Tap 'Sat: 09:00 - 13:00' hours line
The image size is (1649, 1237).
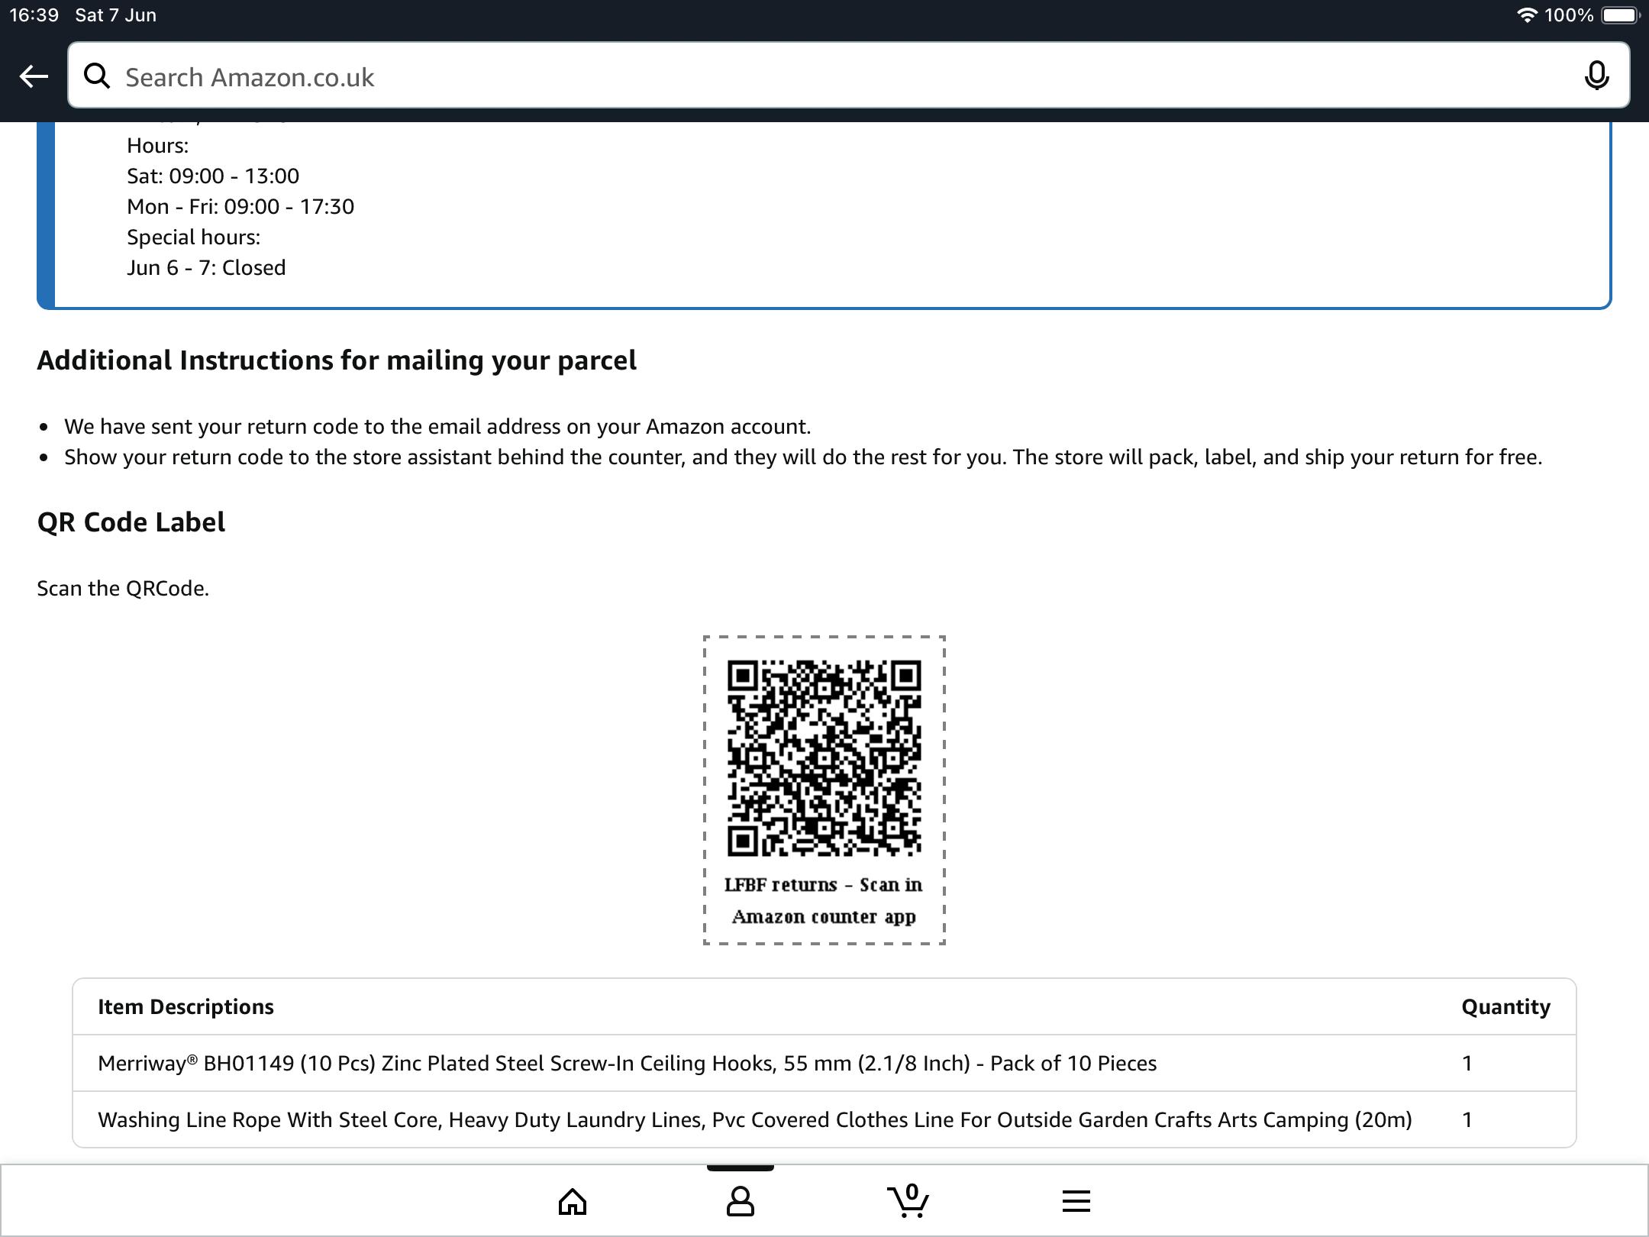213,176
